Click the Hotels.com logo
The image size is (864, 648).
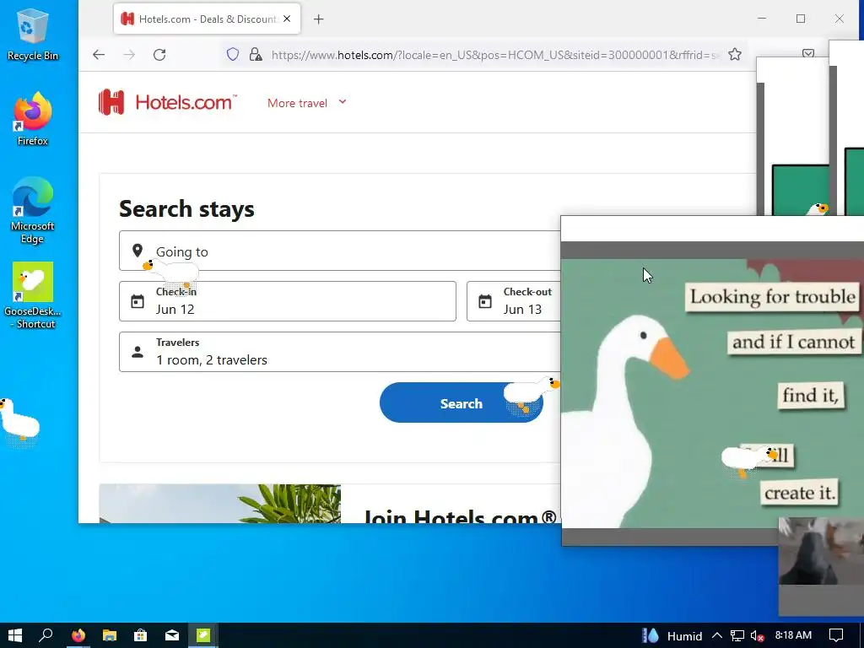168,102
